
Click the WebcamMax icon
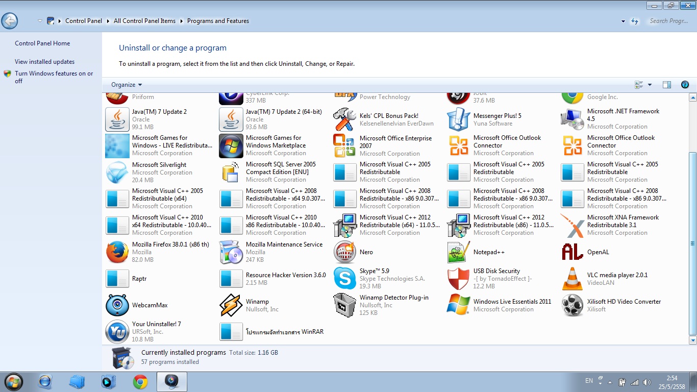pyautogui.click(x=117, y=305)
